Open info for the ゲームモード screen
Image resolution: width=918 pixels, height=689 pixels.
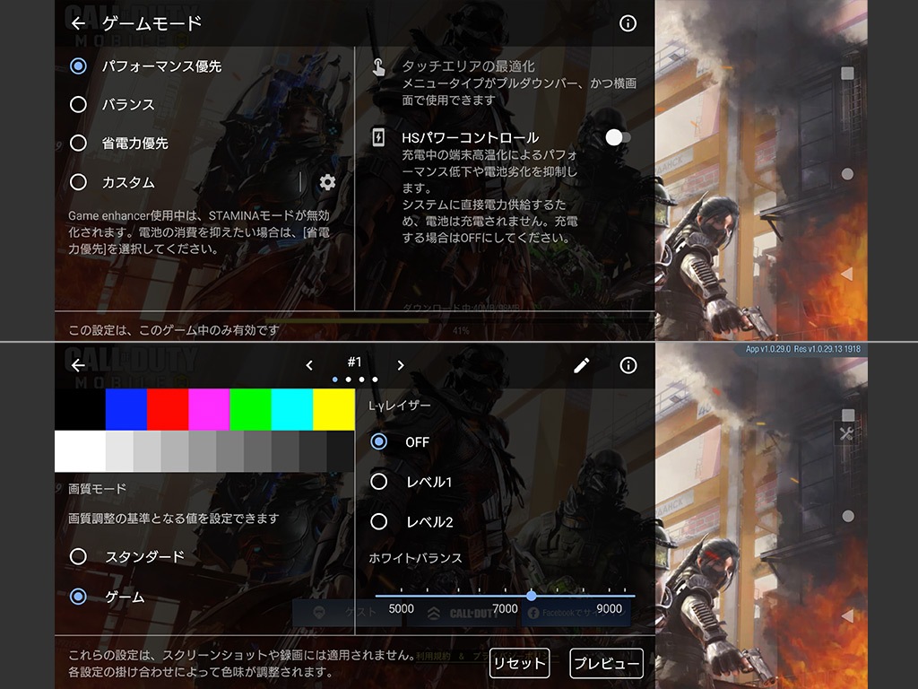(628, 23)
